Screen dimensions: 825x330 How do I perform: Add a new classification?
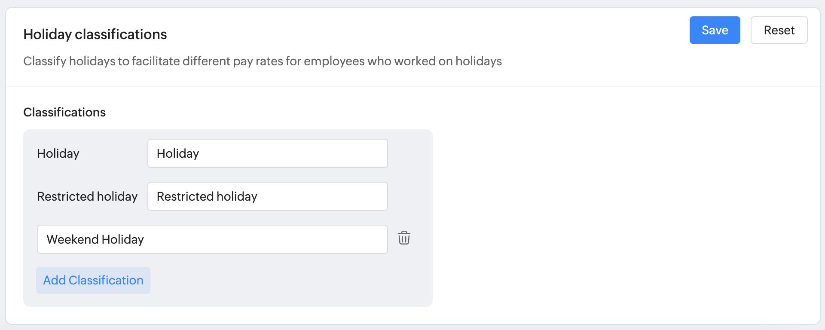pyautogui.click(x=93, y=280)
